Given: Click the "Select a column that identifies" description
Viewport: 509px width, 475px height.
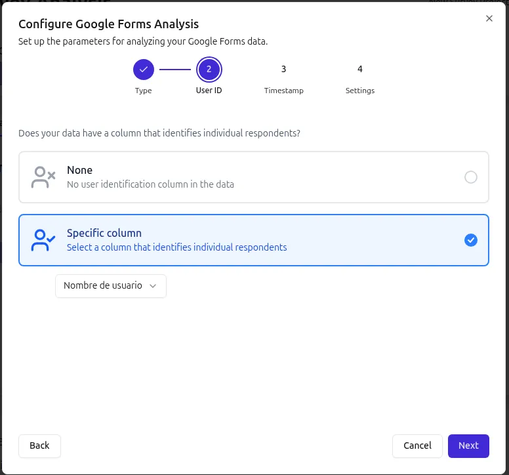Looking at the screenshot, I should coord(176,248).
